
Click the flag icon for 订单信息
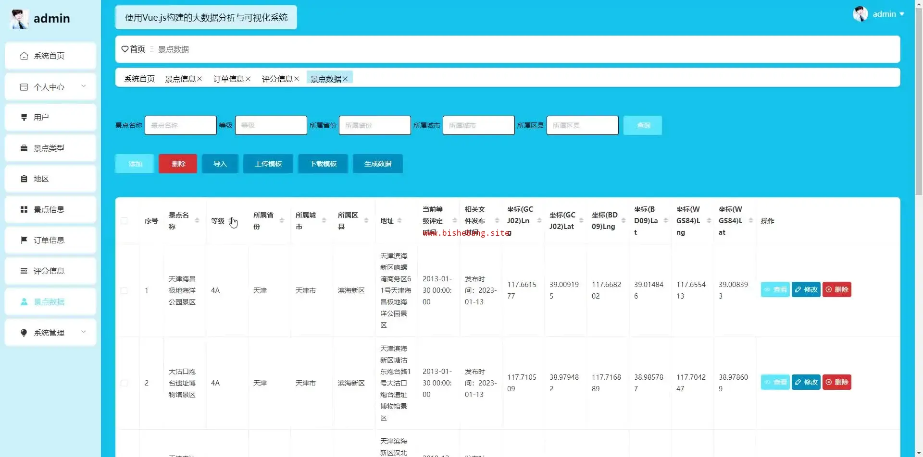click(x=24, y=240)
